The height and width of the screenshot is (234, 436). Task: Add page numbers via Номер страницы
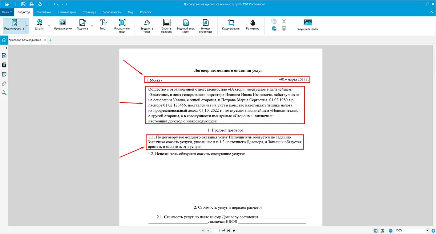205,26
